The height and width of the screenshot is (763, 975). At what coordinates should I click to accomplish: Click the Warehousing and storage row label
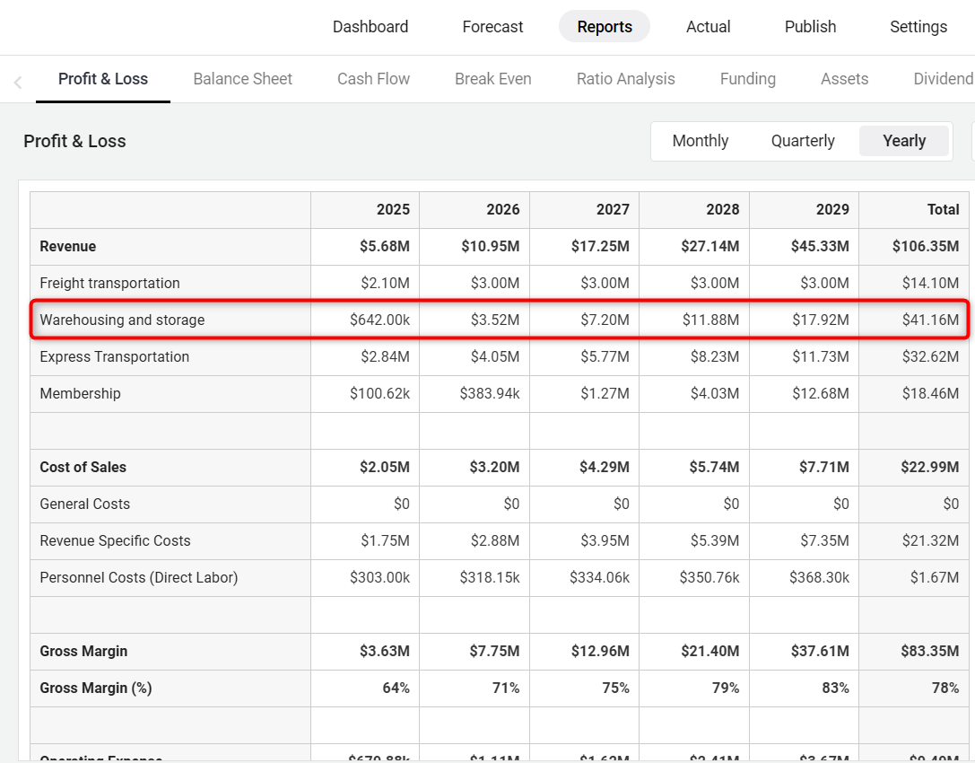click(x=122, y=320)
